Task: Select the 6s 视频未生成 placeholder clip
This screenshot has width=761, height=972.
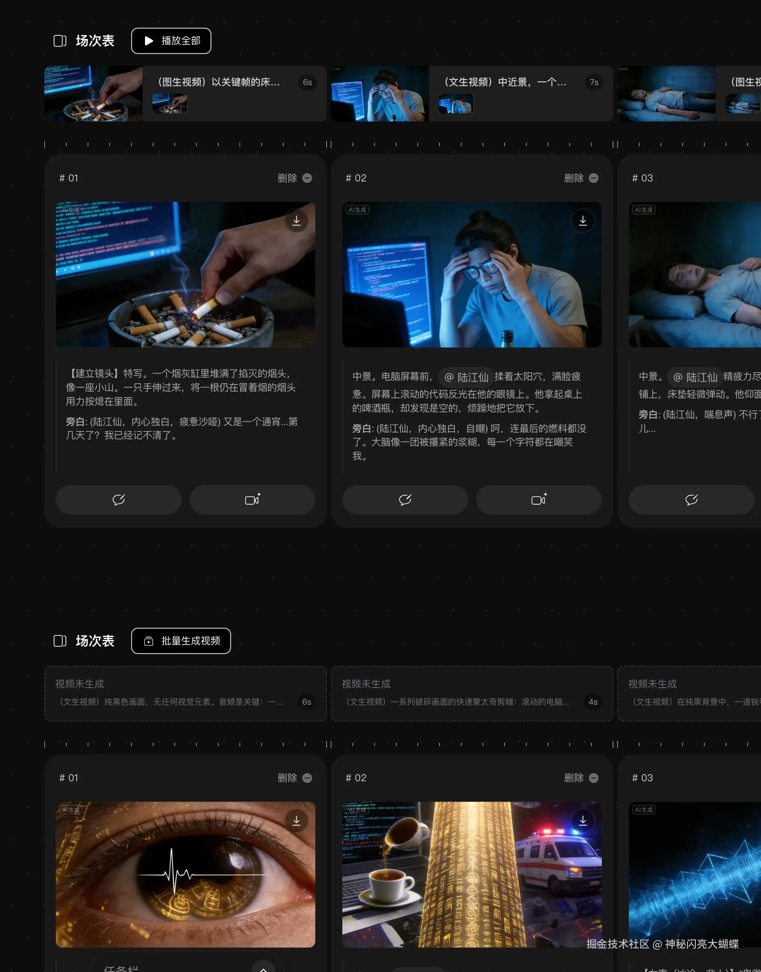Action: point(184,694)
